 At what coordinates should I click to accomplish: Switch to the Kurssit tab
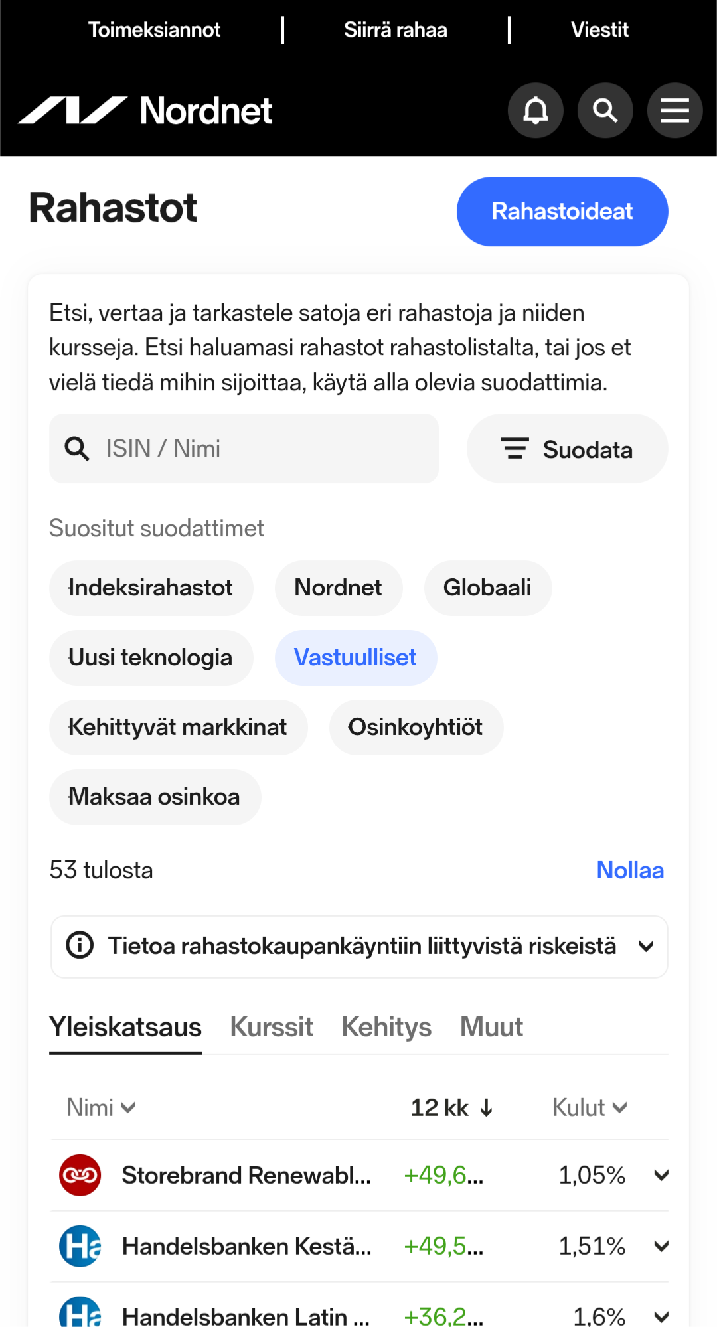[x=271, y=1026]
